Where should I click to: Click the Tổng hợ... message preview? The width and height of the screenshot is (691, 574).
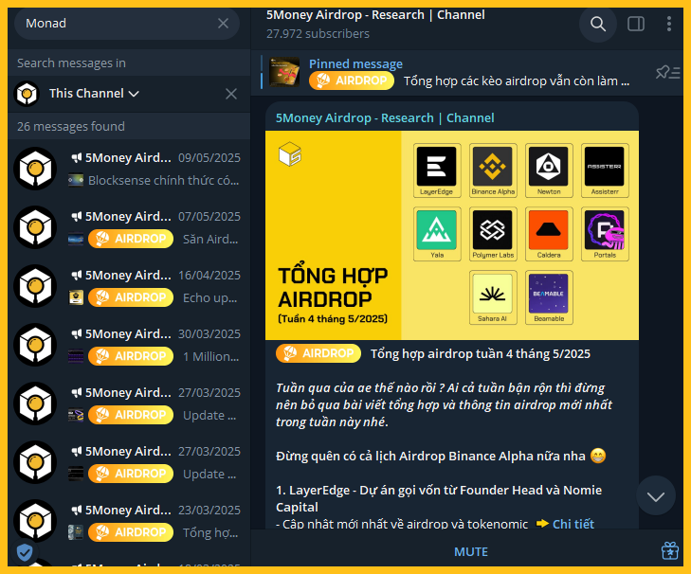click(210, 532)
